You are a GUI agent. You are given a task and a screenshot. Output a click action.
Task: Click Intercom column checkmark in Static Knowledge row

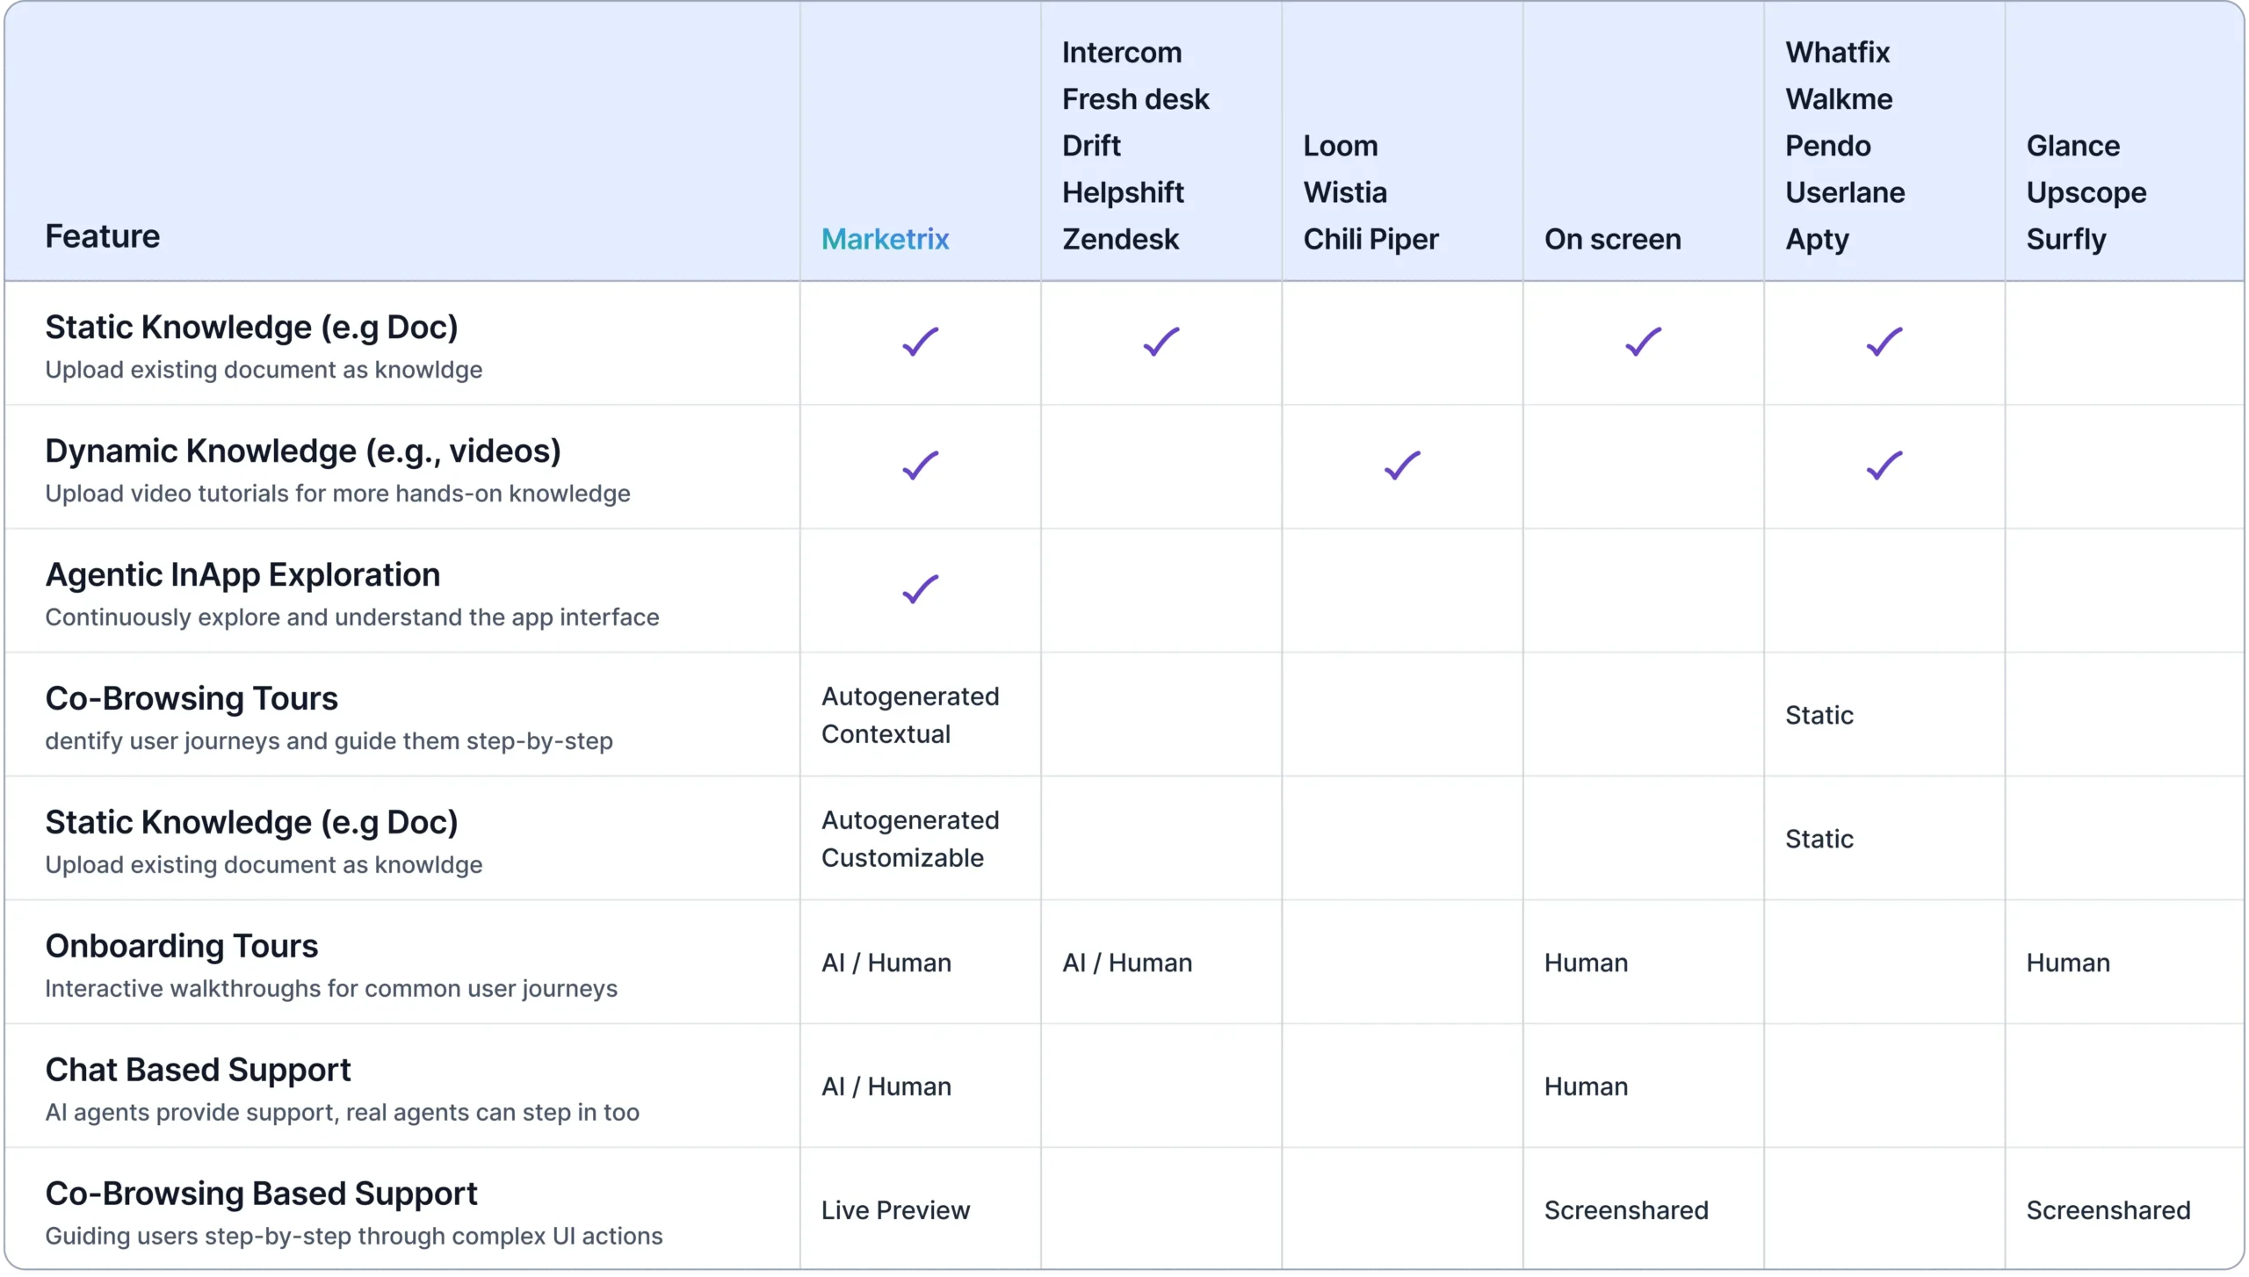(x=1161, y=342)
